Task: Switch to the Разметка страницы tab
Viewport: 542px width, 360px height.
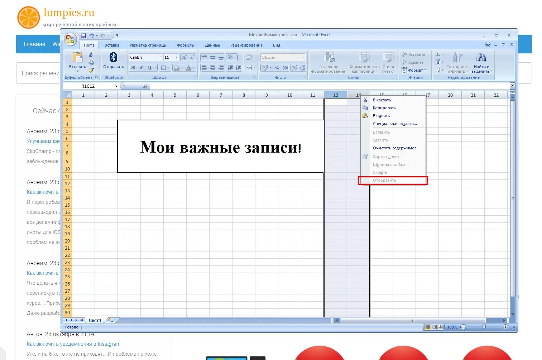Action: (x=148, y=45)
